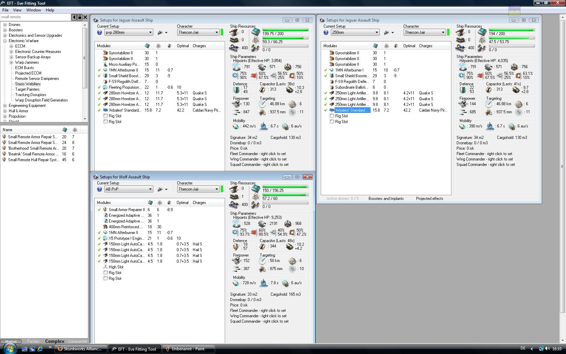566x354 pixels.
Task: Toggle the 1MN Afterburner I checkmark in 250mm setup
Action: click(326, 70)
